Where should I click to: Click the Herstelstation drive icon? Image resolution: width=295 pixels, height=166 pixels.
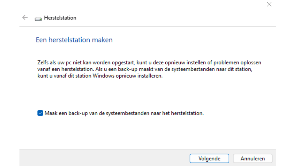(38, 18)
